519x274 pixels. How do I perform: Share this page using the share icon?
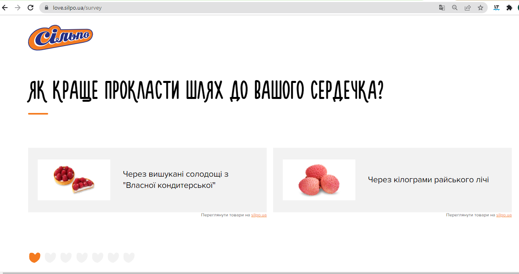click(467, 8)
